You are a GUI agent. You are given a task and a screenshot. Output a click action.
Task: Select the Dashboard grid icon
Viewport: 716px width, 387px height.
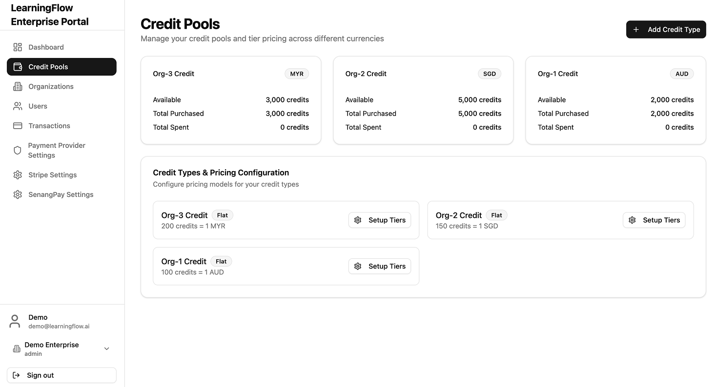18,47
